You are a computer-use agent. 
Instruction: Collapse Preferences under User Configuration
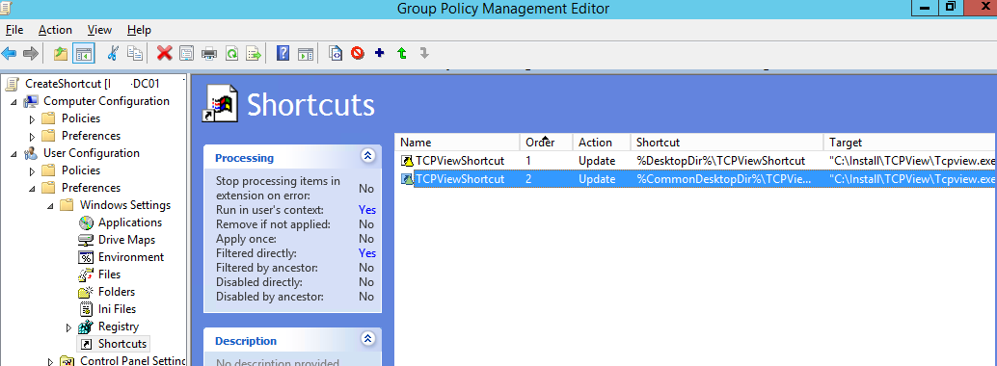[33, 189]
